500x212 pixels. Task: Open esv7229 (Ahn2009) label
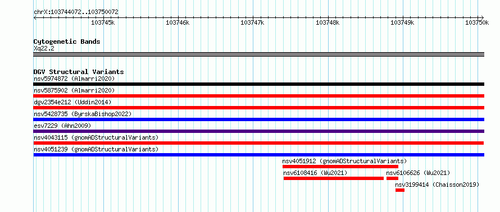click(x=62, y=126)
